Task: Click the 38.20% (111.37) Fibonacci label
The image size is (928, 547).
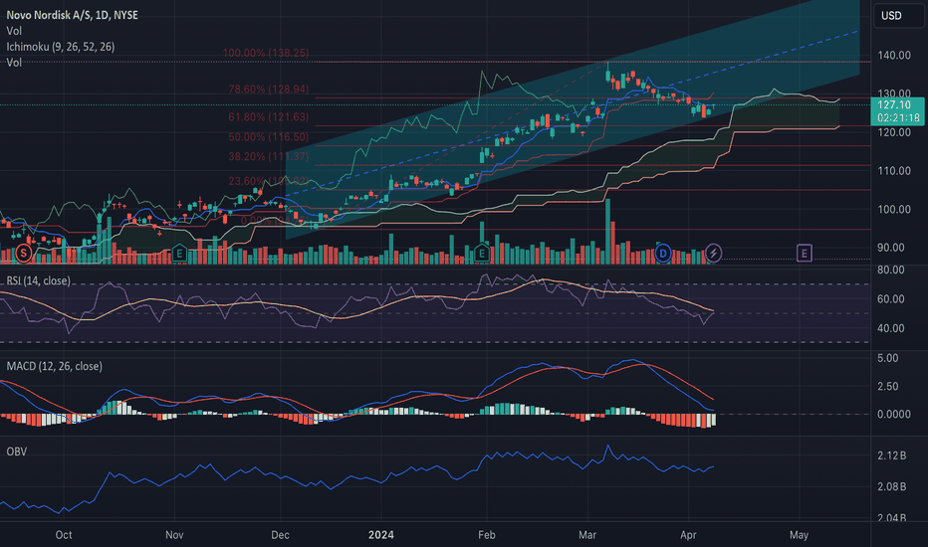Action: pyautogui.click(x=269, y=156)
